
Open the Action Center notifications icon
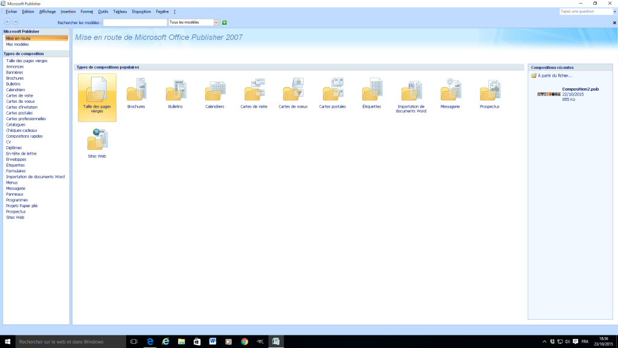click(x=575, y=342)
